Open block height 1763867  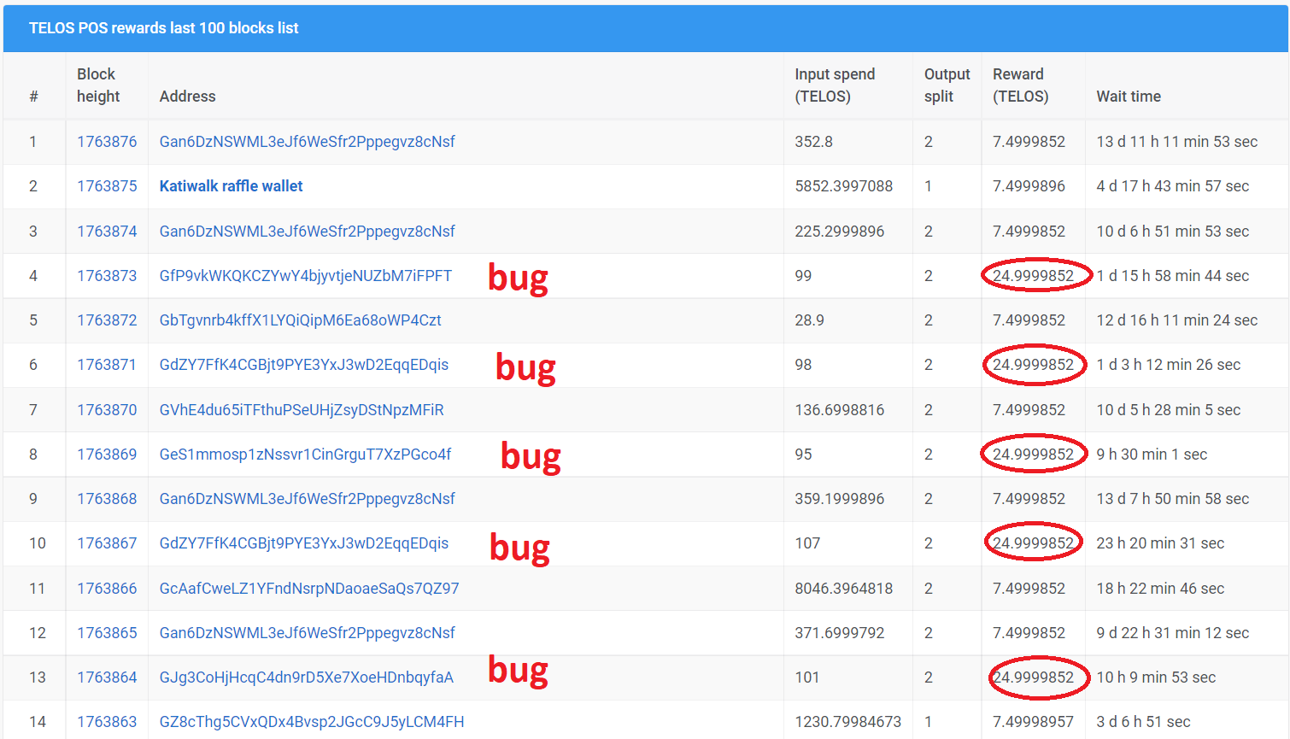pos(107,543)
